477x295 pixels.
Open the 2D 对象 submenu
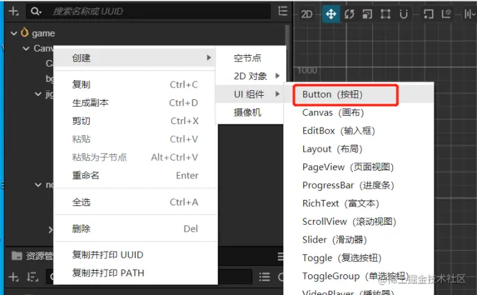click(251, 76)
